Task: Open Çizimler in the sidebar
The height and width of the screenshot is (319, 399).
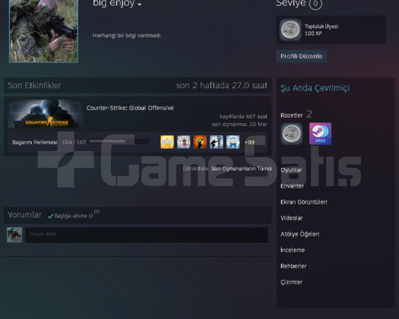Action: click(291, 282)
